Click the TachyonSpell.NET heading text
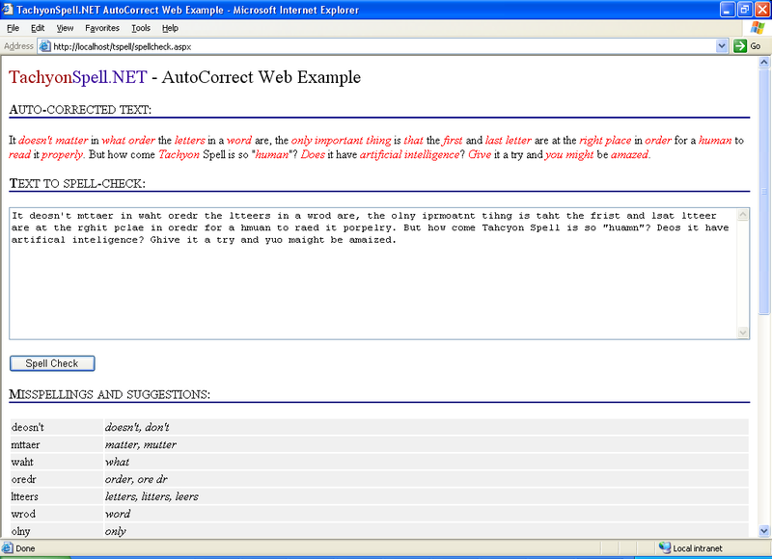Screen dimensions: 772x559 78,77
